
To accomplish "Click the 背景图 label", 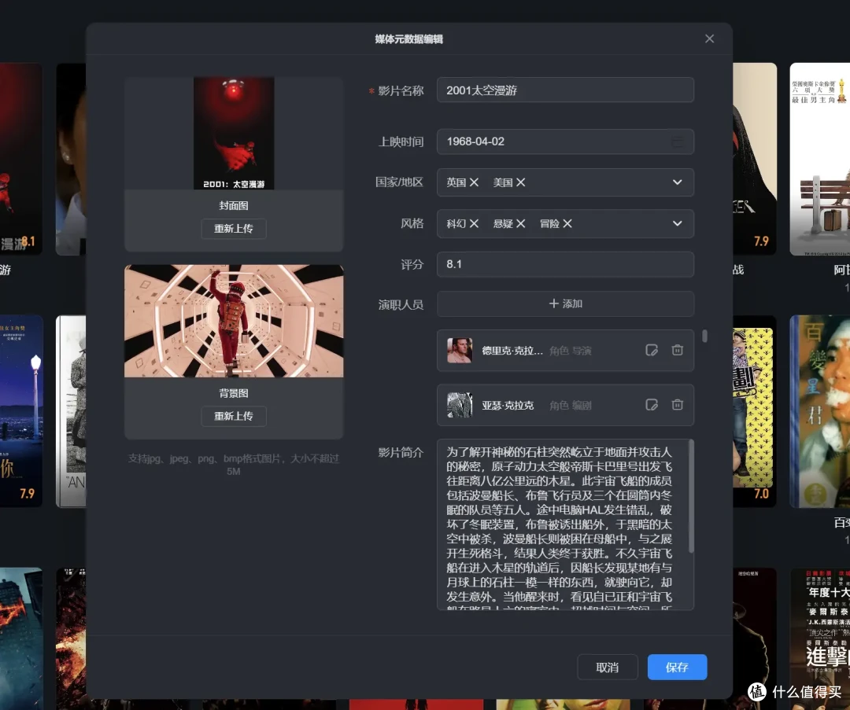I will 234,393.
